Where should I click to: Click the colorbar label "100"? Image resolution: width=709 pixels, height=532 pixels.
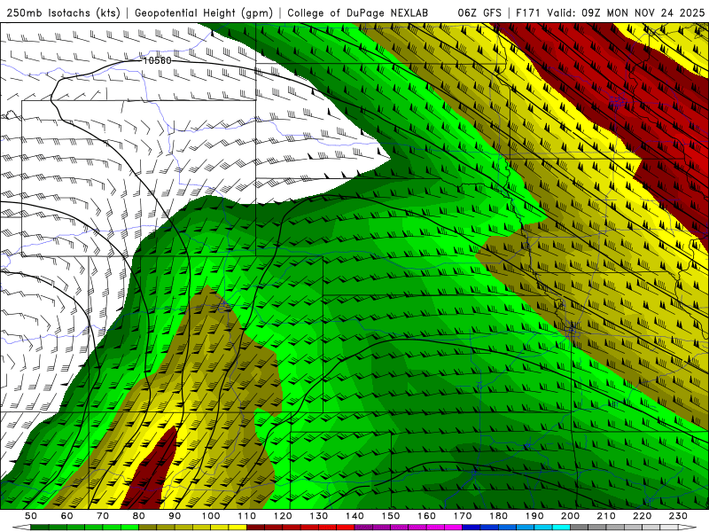click(x=211, y=516)
